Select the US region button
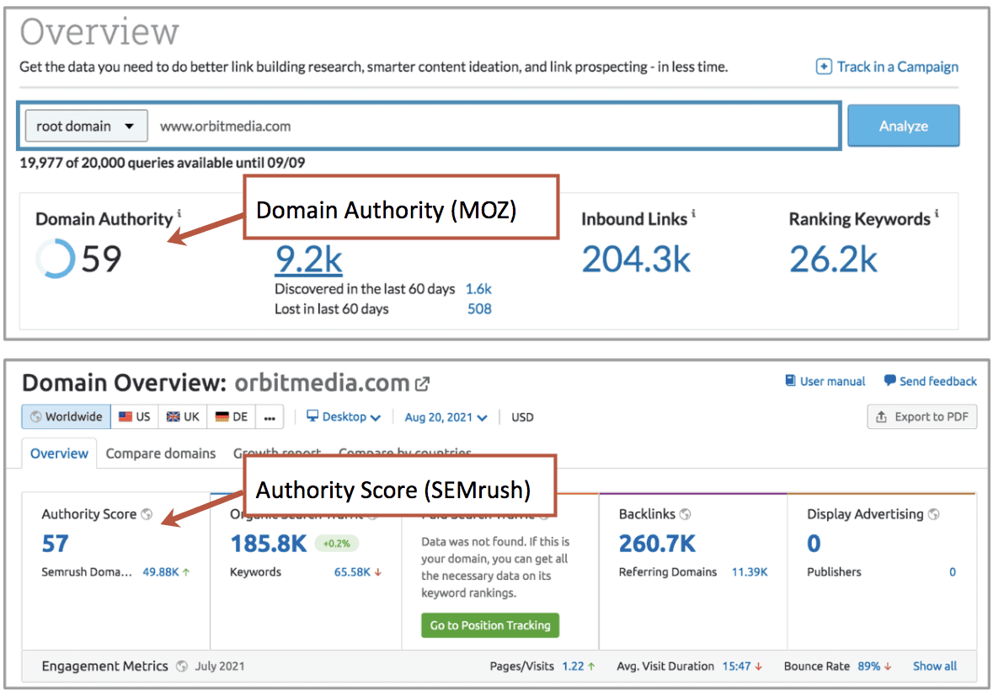993x692 pixels. pos(135,416)
